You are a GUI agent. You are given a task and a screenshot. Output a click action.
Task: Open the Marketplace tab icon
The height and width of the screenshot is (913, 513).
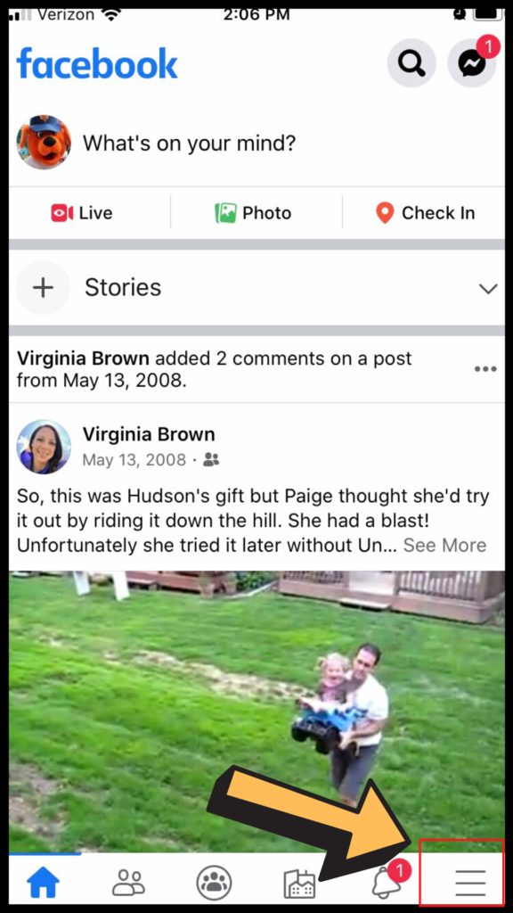(x=299, y=884)
